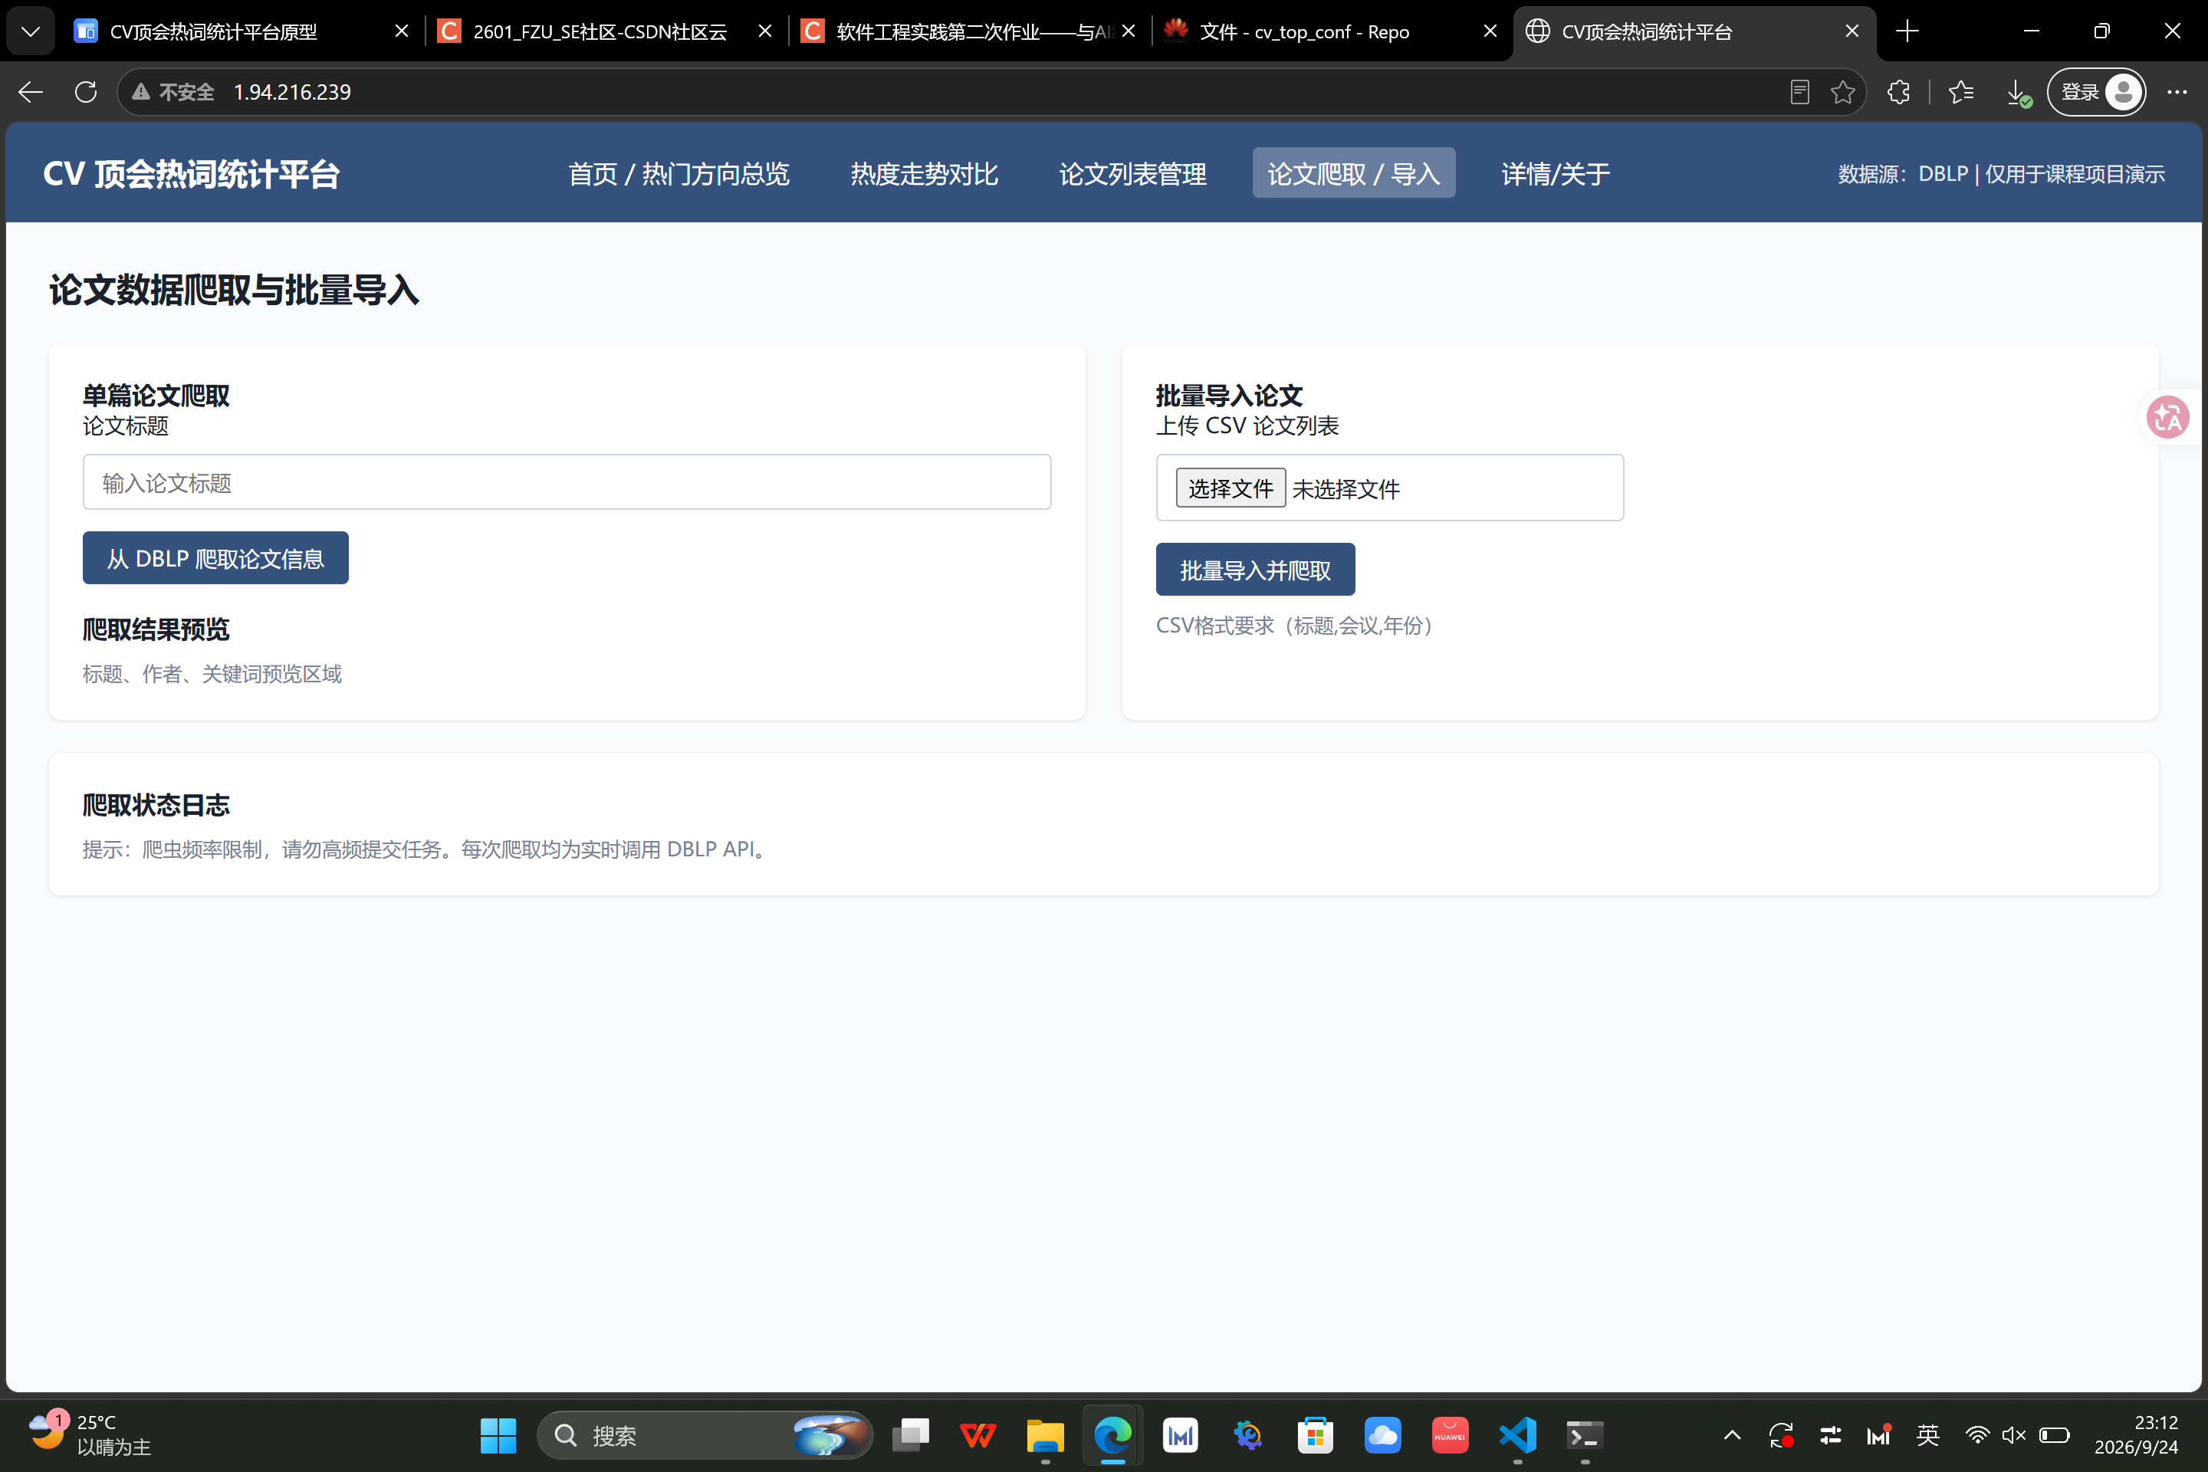Reload the current page

pyautogui.click(x=85, y=92)
